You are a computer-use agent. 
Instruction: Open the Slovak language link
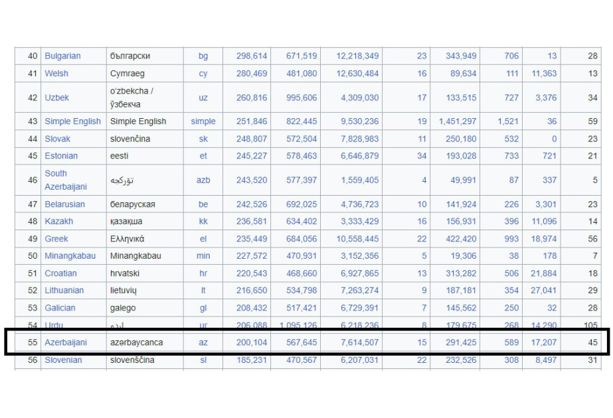[58, 139]
